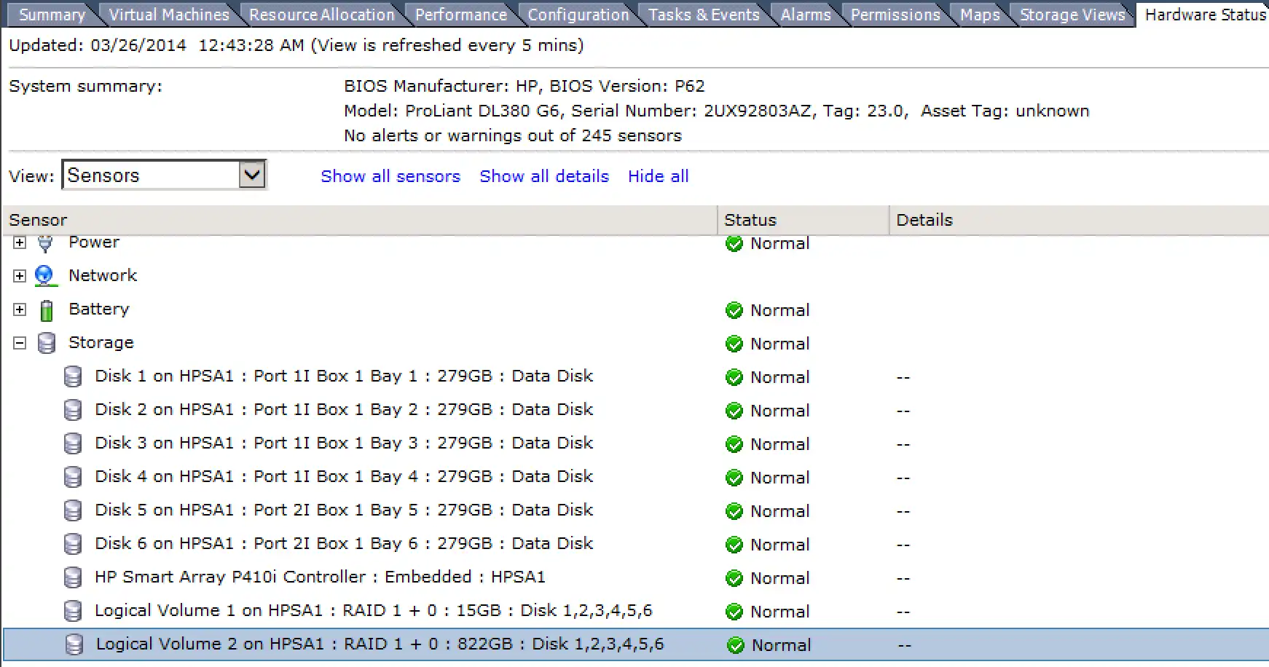Collapse the Storage sensor group
The image size is (1269, 667).
pyautogui.click(x=20, y=343)
